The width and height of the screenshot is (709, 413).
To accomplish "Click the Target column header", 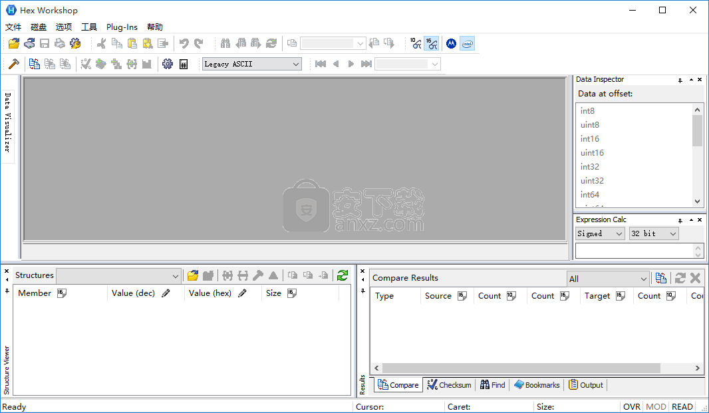I will [607, 296].
